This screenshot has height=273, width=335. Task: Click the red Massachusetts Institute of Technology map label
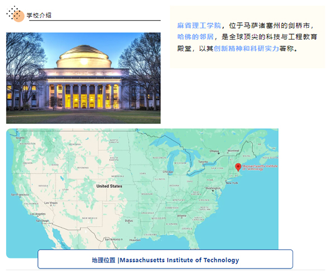[260, 167]
